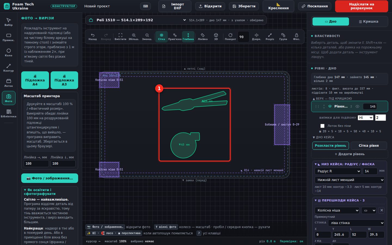Click the Імпорт DXF button
This screenshot has width=392, height=245.
175,6
